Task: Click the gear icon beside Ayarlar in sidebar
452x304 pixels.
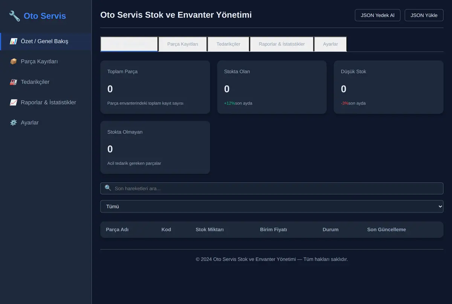Action: pyautogui.click(x=13, y=123)
